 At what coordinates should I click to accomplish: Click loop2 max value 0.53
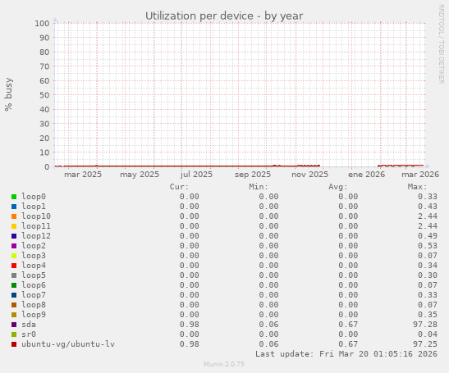pyautogui.click(x=428, y=245)
